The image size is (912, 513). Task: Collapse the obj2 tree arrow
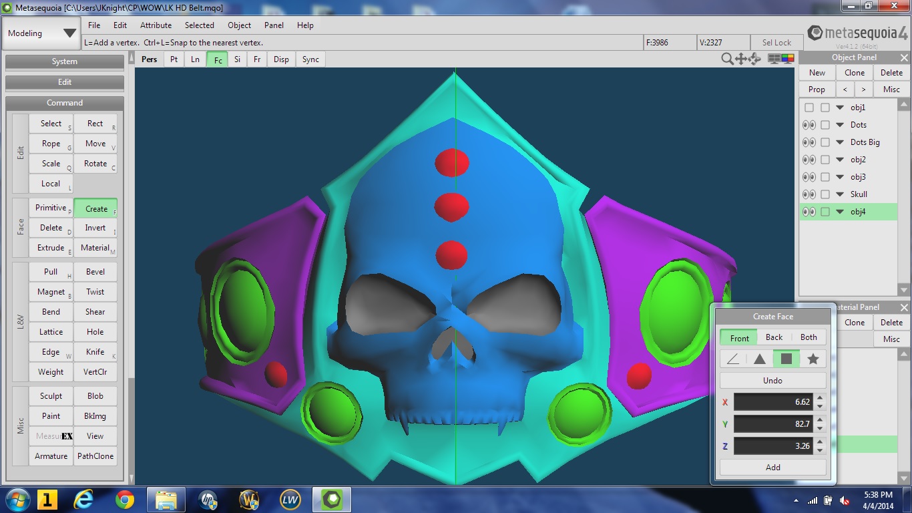[x=841, y=160]
